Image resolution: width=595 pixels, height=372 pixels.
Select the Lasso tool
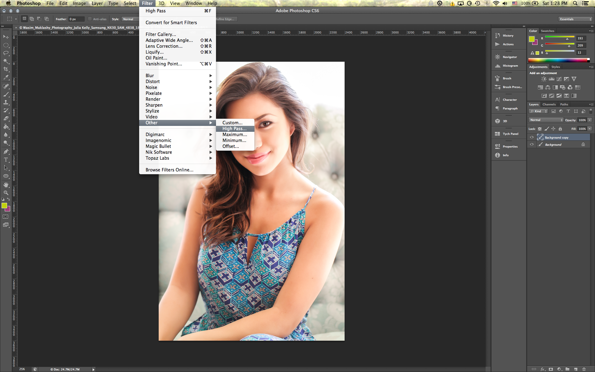pos(6,53)
